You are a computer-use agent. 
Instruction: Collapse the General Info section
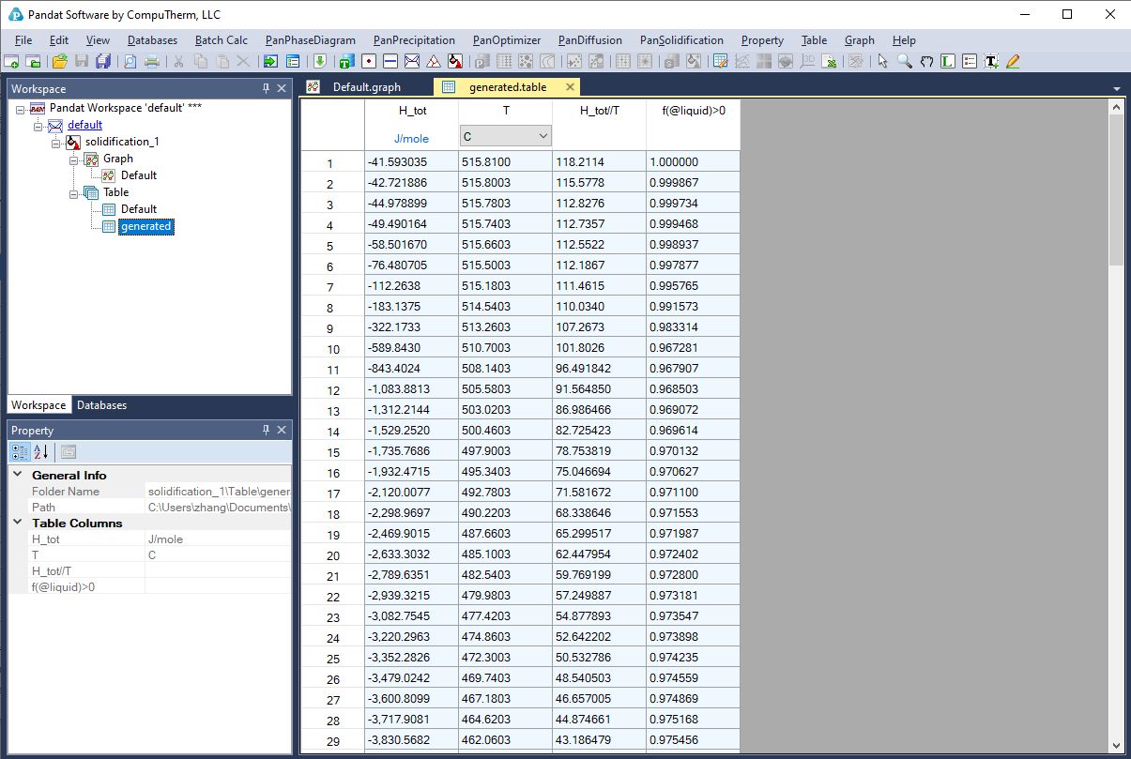[18, 475]
